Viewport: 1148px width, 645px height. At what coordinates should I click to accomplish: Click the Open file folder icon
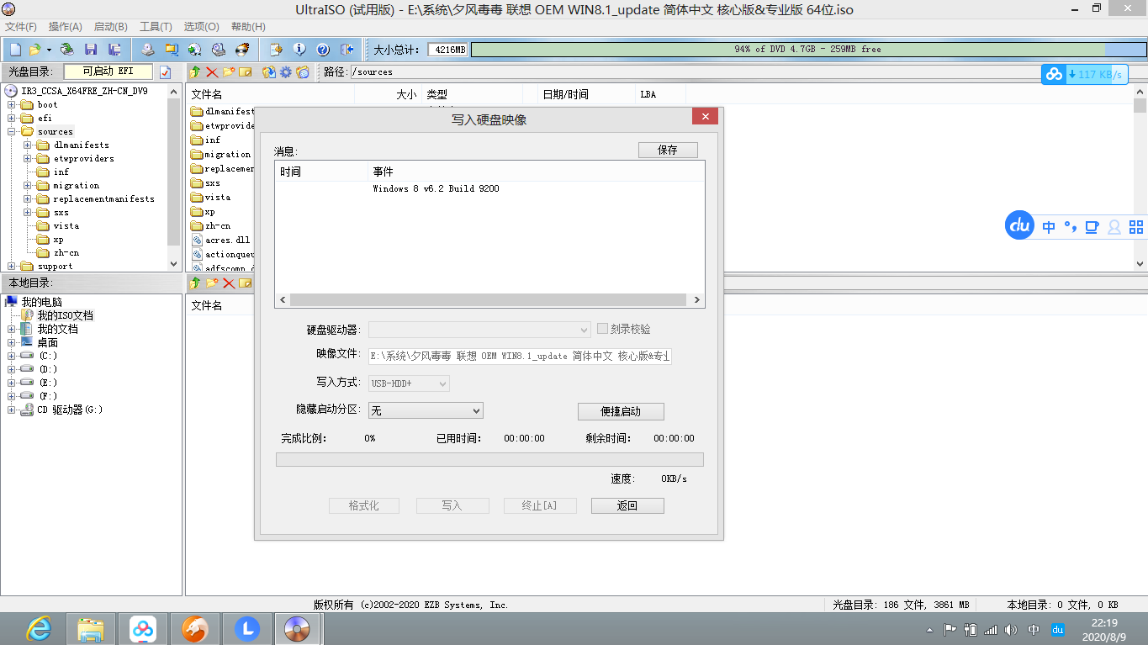[34, 49]
